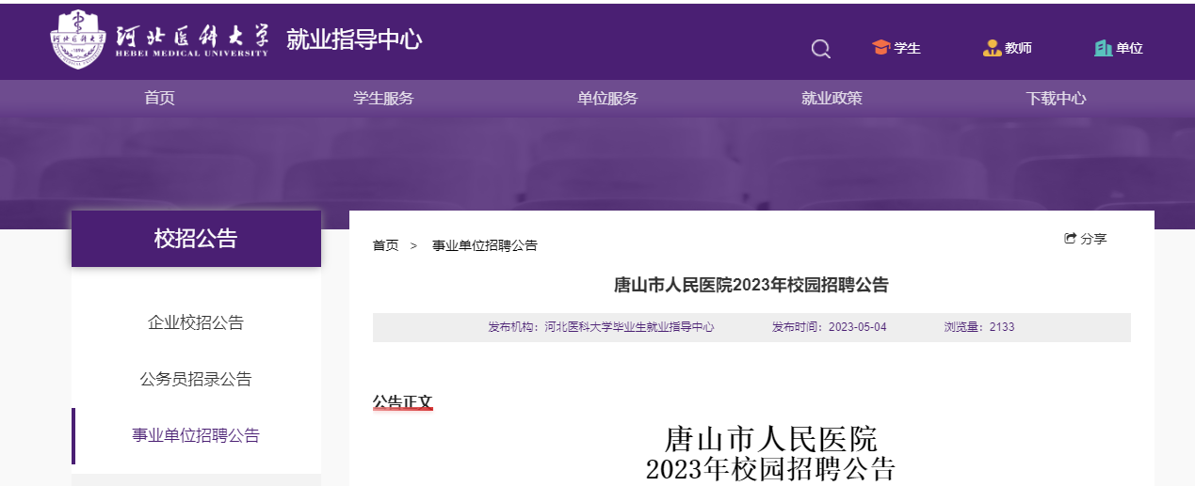Open the 学生服务 navigation menu

(x=383, y=99)
